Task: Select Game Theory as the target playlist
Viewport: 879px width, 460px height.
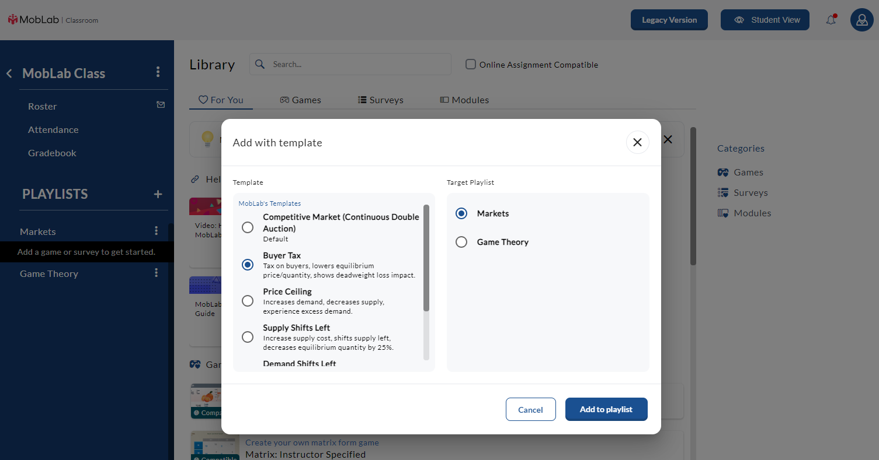Action: click(461, 242)
